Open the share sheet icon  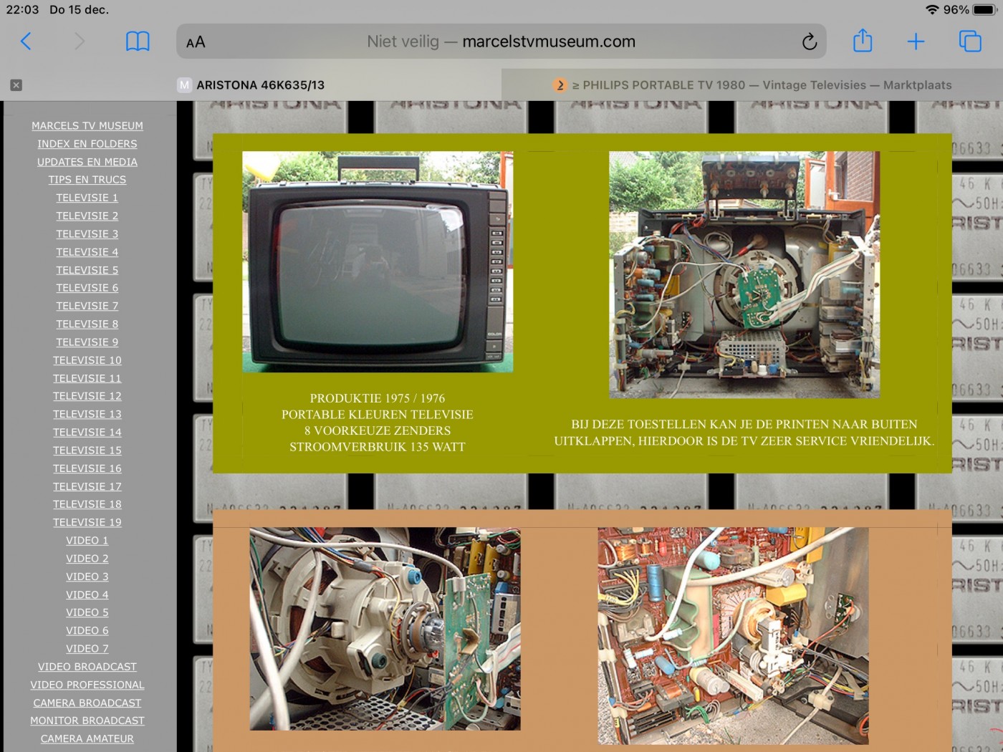pos(863,41)
